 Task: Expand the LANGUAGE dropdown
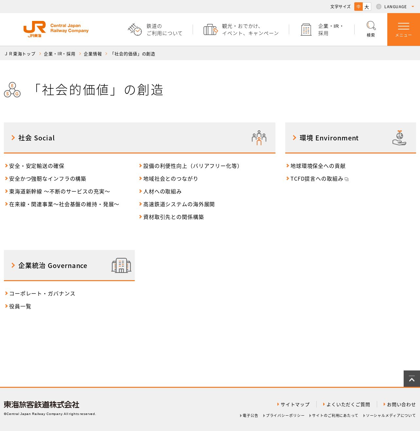(x=395, y=7)
